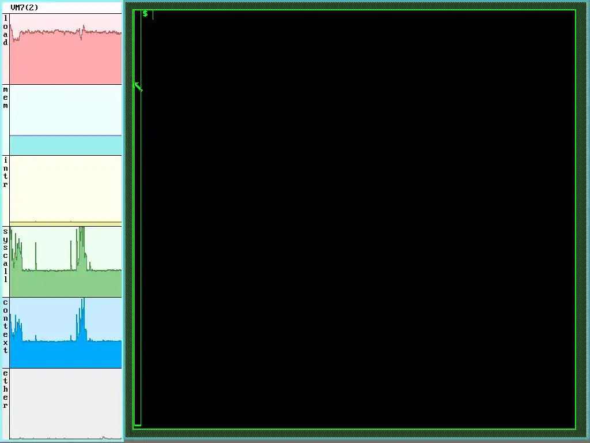
Task: Click the $ shell prompt
Action: point(145,14)
